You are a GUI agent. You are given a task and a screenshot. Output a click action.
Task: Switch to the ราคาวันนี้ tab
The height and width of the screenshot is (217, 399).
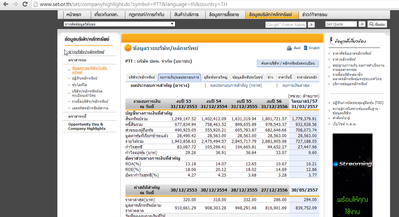click(285, 77)
